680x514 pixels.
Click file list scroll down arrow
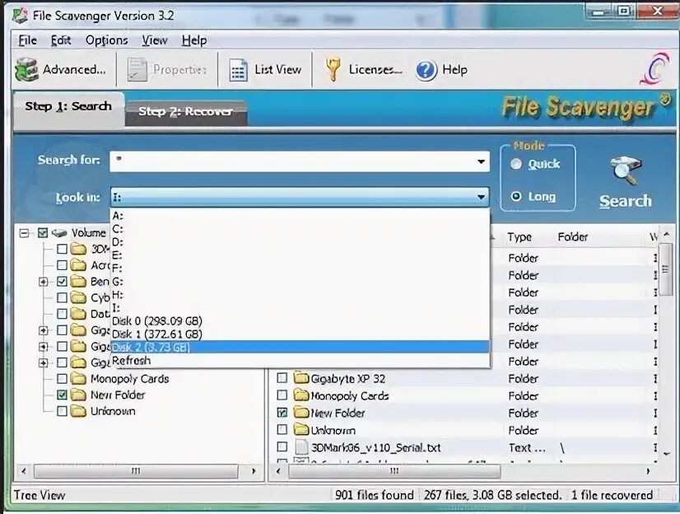pyautogui.click(x=667, y=454)
